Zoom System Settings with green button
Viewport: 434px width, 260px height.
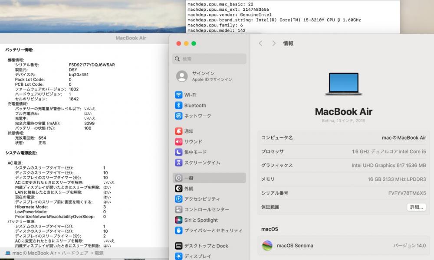(x=194, y=43)
